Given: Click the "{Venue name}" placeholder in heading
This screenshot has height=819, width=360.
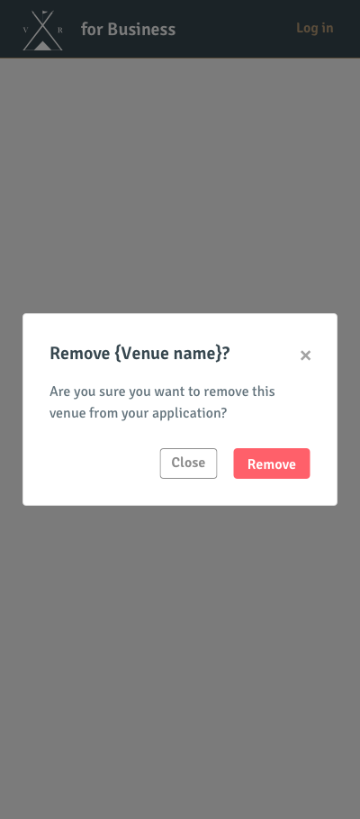Looking at the screenshot, I should point(167,354).
